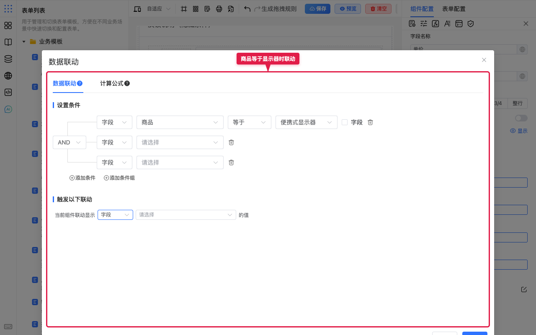The image size is (536, 335).
Task: Close the 数据联动 dialog
Action: (x=484, y=60)
